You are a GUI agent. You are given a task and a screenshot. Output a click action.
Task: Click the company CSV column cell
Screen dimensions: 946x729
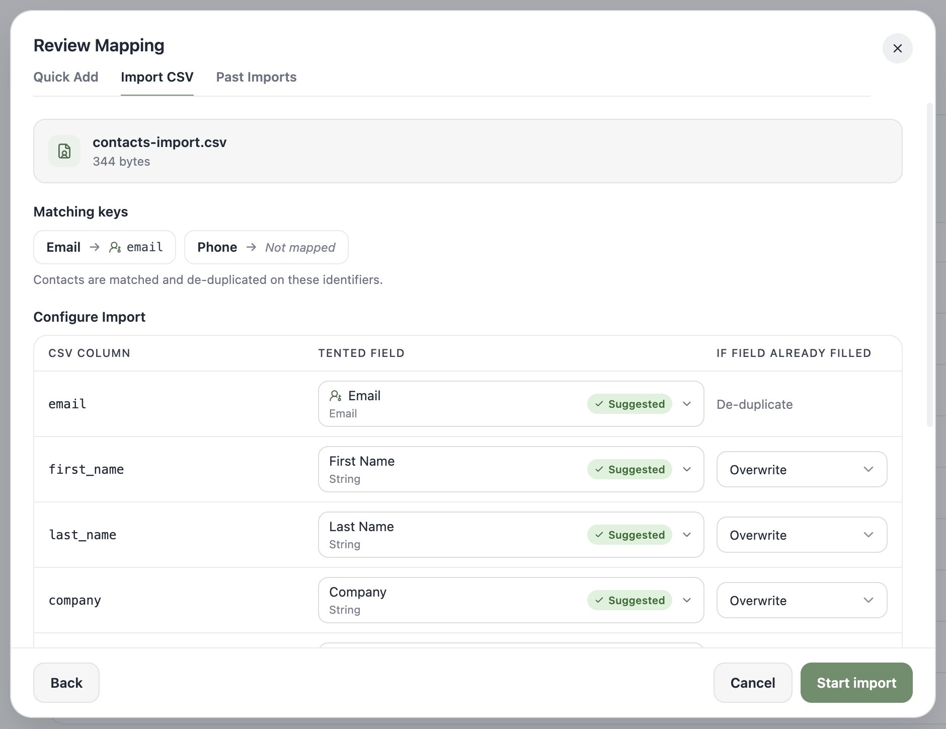pyautogui.click(x=75, y=600)
